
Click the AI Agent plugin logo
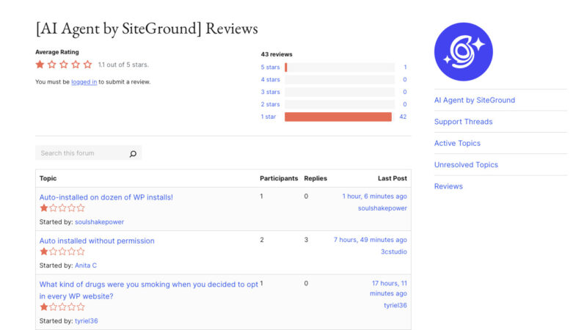coord(464,51)
